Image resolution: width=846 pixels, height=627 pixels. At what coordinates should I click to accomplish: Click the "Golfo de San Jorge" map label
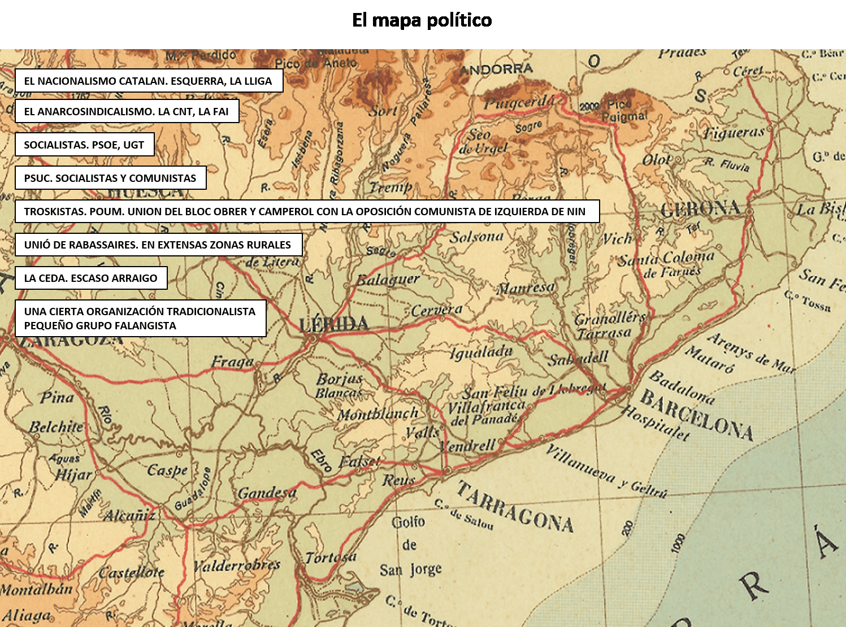tap(410, 546)
